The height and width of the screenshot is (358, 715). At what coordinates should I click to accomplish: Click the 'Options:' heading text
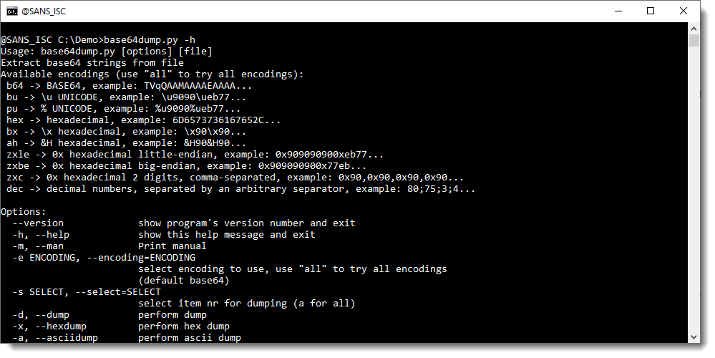(24, 212)
